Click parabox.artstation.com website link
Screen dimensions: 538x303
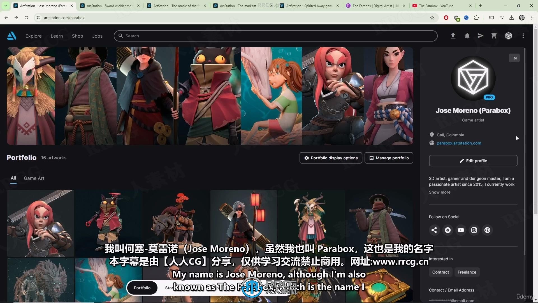(459, 143)
